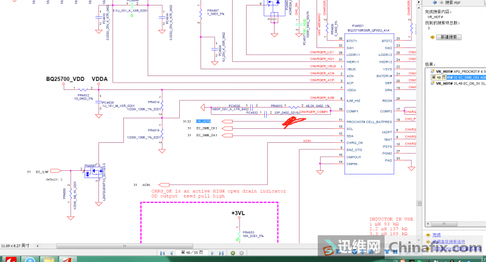Click grey next view button

click(241, 253)
